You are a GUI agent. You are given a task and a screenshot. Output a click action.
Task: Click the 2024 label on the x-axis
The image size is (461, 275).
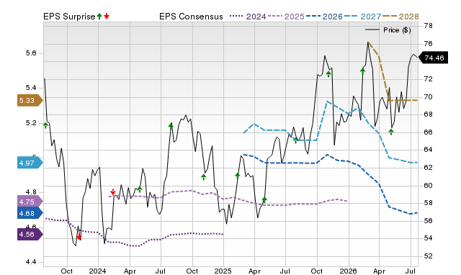click(x=98, y=271)
